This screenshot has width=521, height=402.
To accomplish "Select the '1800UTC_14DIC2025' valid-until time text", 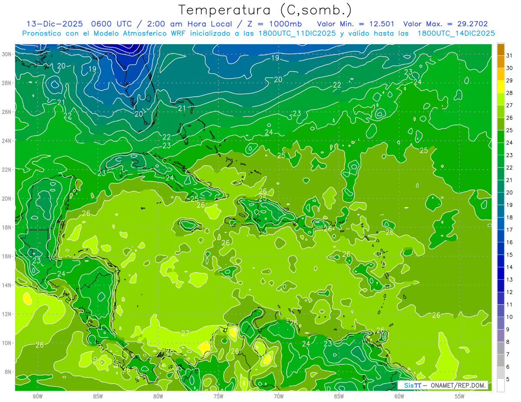I will (456, 33).
